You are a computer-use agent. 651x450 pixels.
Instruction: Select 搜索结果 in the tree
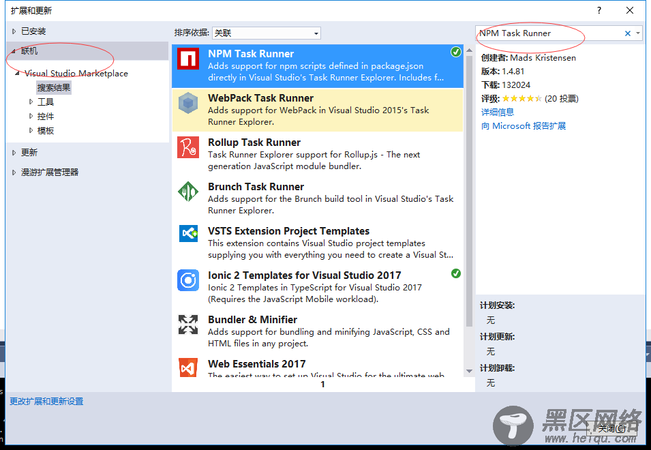pos(54,87)
